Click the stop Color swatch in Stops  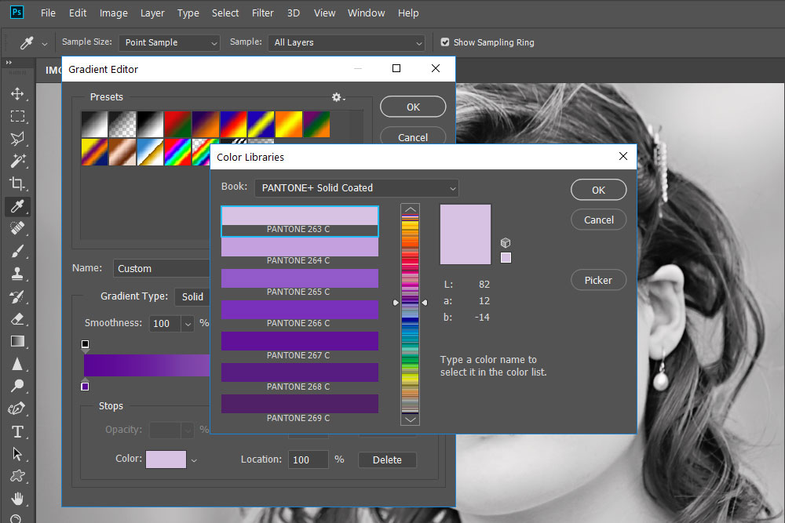pyautogui.click(x=166, y=459)
